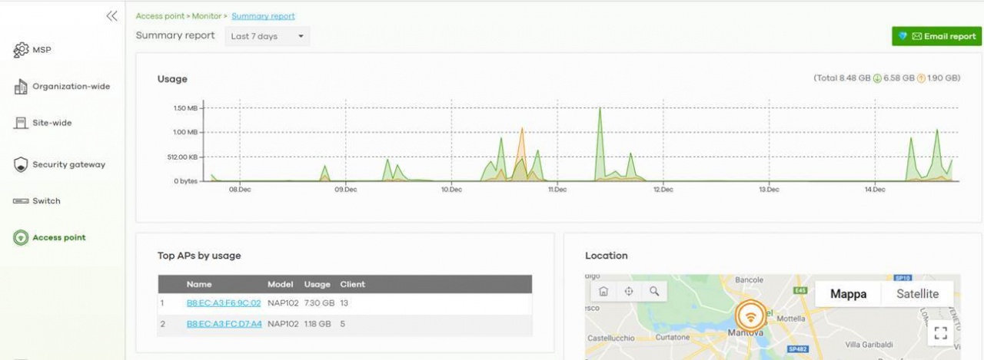The width and height of the screenshot is (984, 360).
Task: Switch map view to Satellite
Action: 917,294
